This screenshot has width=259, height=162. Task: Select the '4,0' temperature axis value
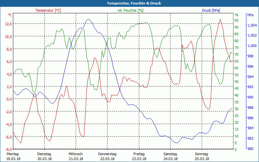9,74
